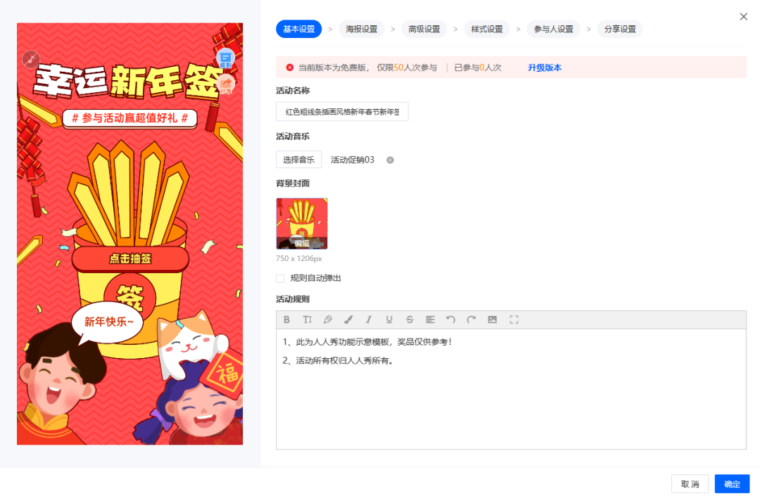
Task: Open the 规则 icon on preview
Action: [225, 59]
